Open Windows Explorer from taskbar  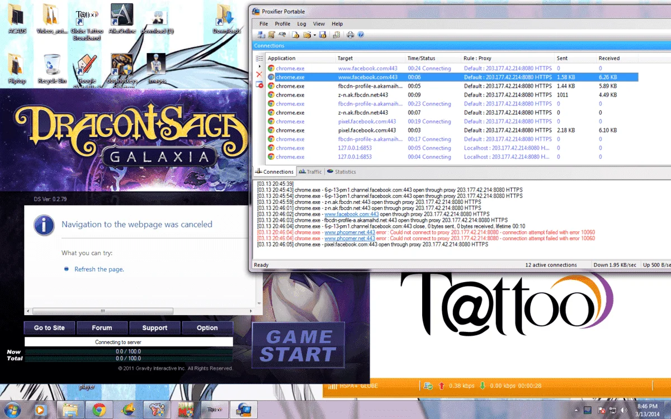71,410
